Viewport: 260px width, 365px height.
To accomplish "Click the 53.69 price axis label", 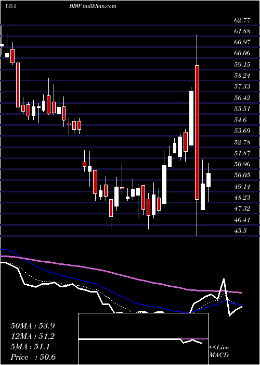I will coord(242,130).
